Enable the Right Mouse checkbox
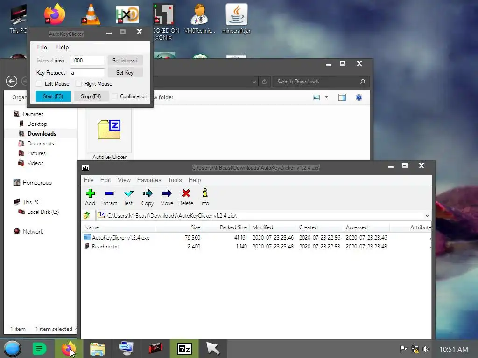 [x=78, y=84]
